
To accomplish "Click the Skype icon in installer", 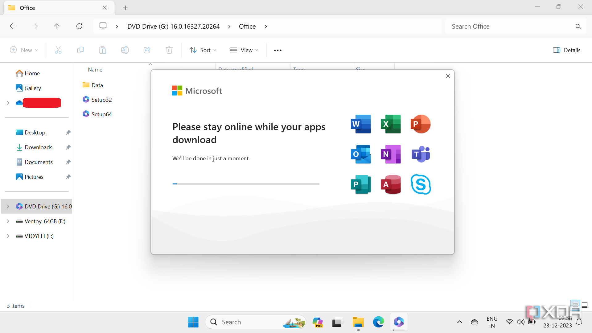I will click(x=421, y=184).
